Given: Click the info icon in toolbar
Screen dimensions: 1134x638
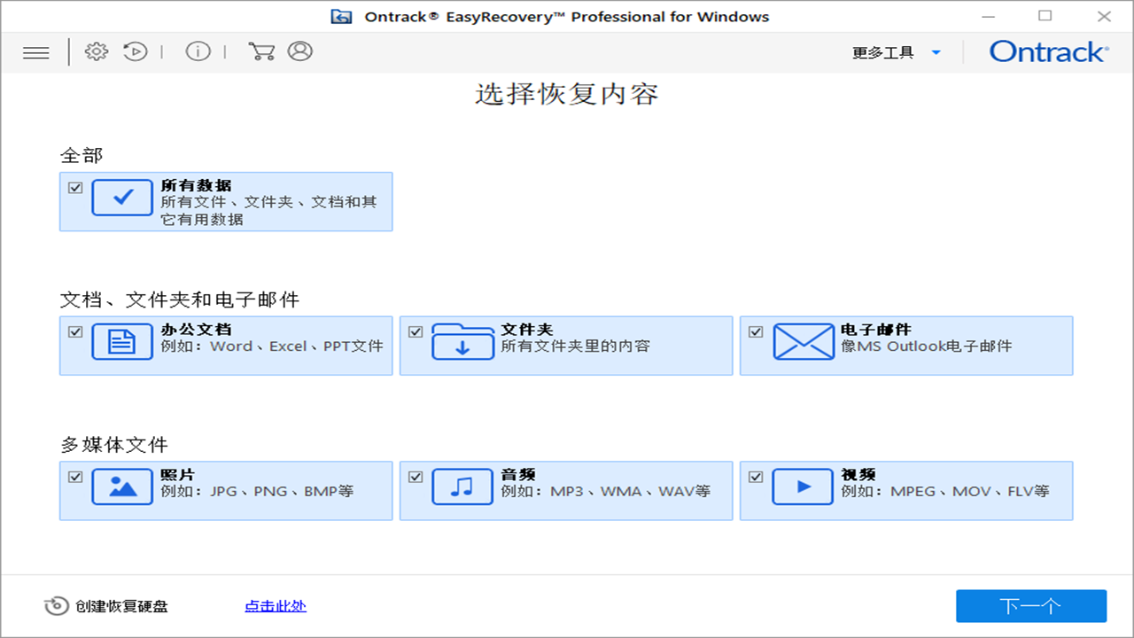Looking at the screenshot, I should [x=198, y=51].
